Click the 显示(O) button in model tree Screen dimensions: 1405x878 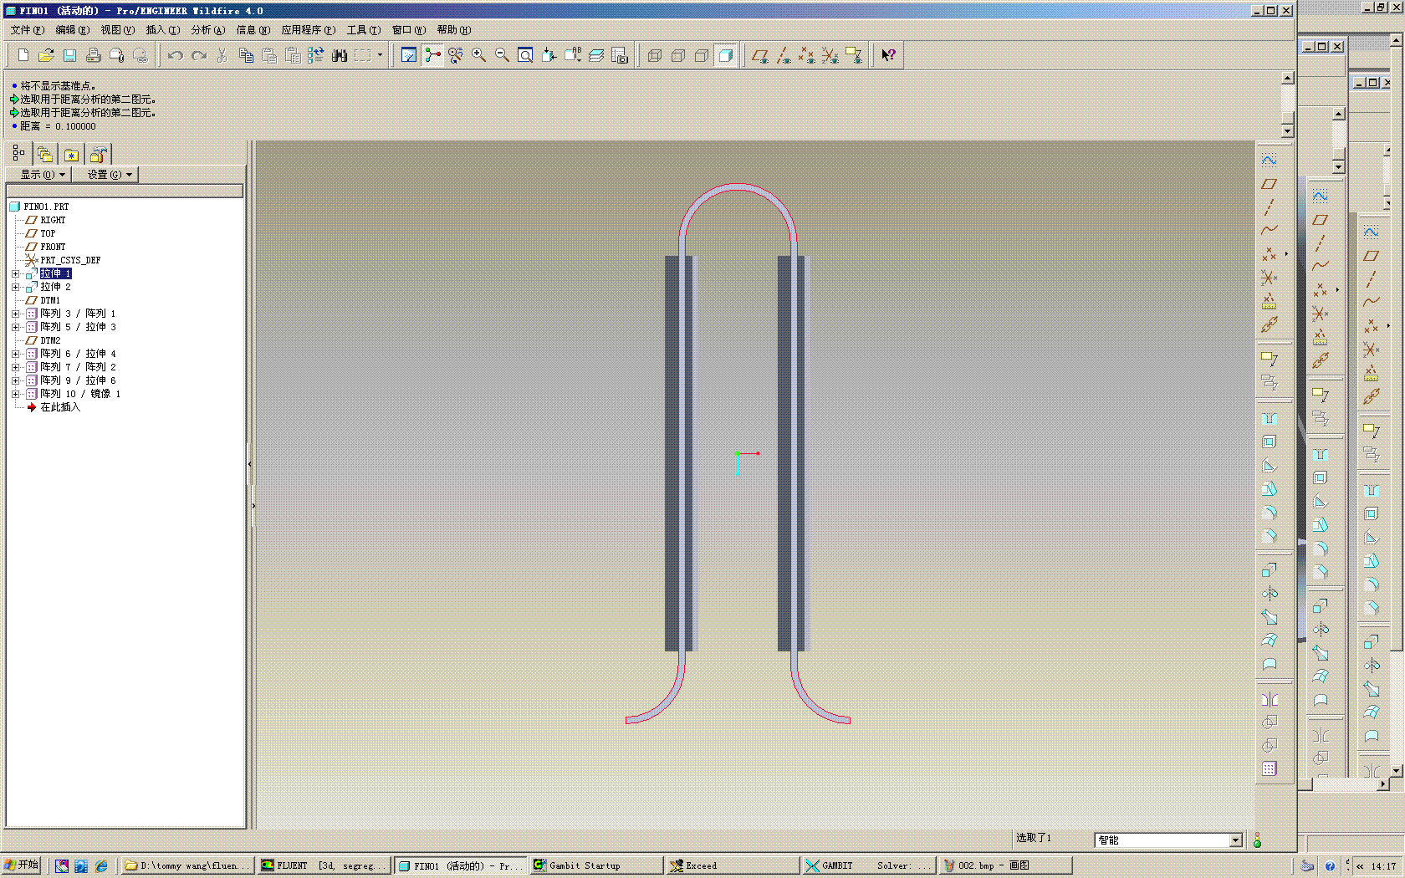[x=38, y=175]
